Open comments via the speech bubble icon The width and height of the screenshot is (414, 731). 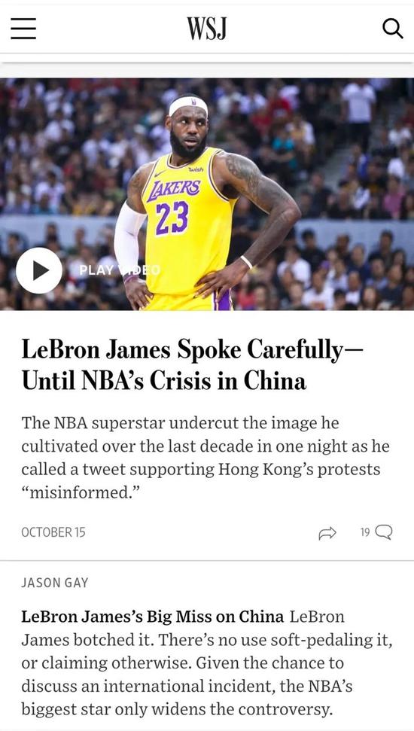[x=384, y=532]
